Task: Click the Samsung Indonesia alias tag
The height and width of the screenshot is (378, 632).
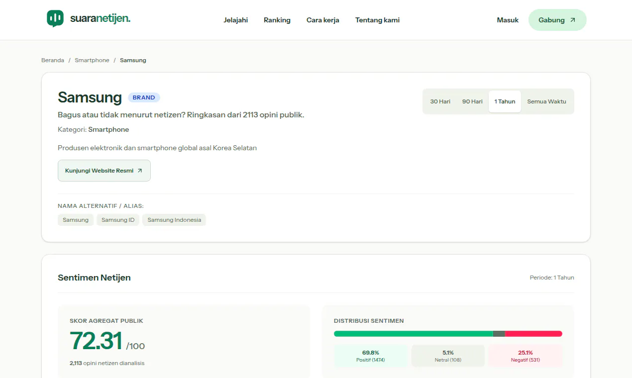Action: [x=174, y=220]
